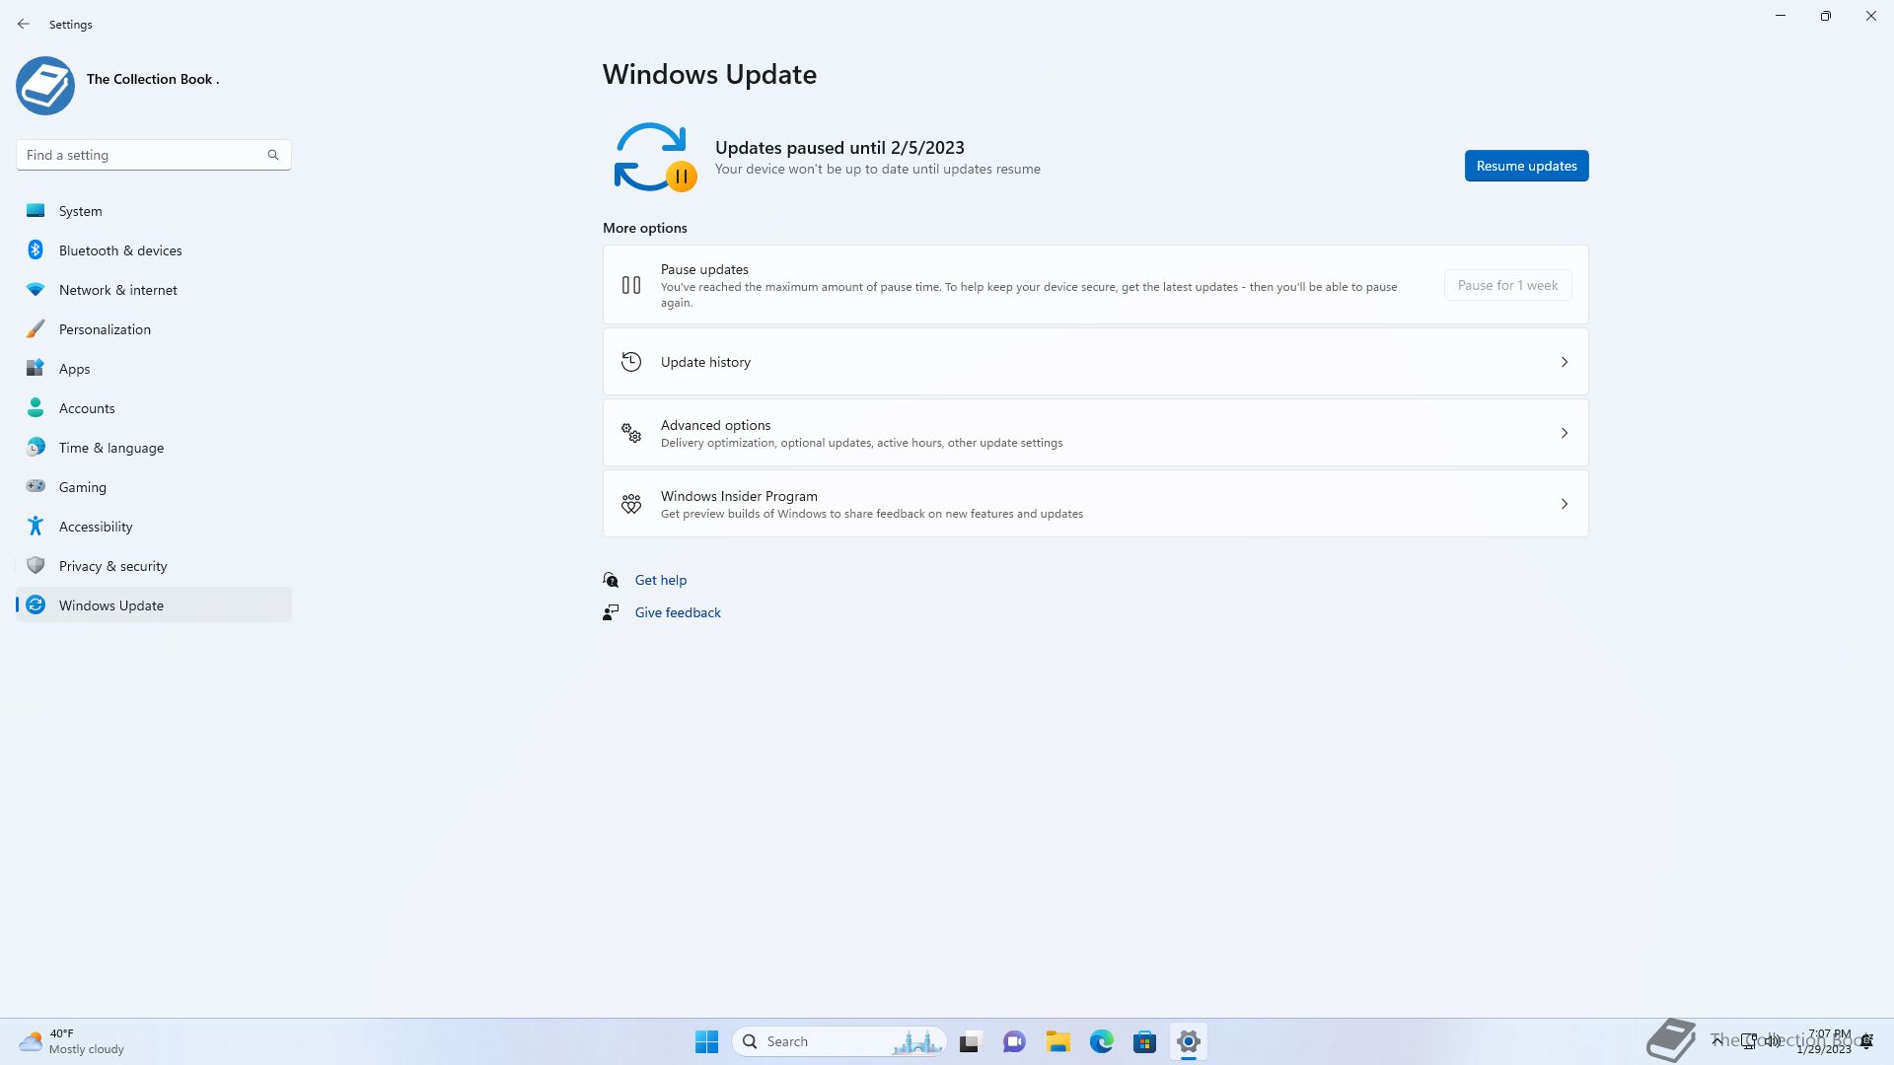The width and height of the screenshot is (1894, 1065).
Task: Click the Windows Update sidebar icon
Action: [36, 604]
